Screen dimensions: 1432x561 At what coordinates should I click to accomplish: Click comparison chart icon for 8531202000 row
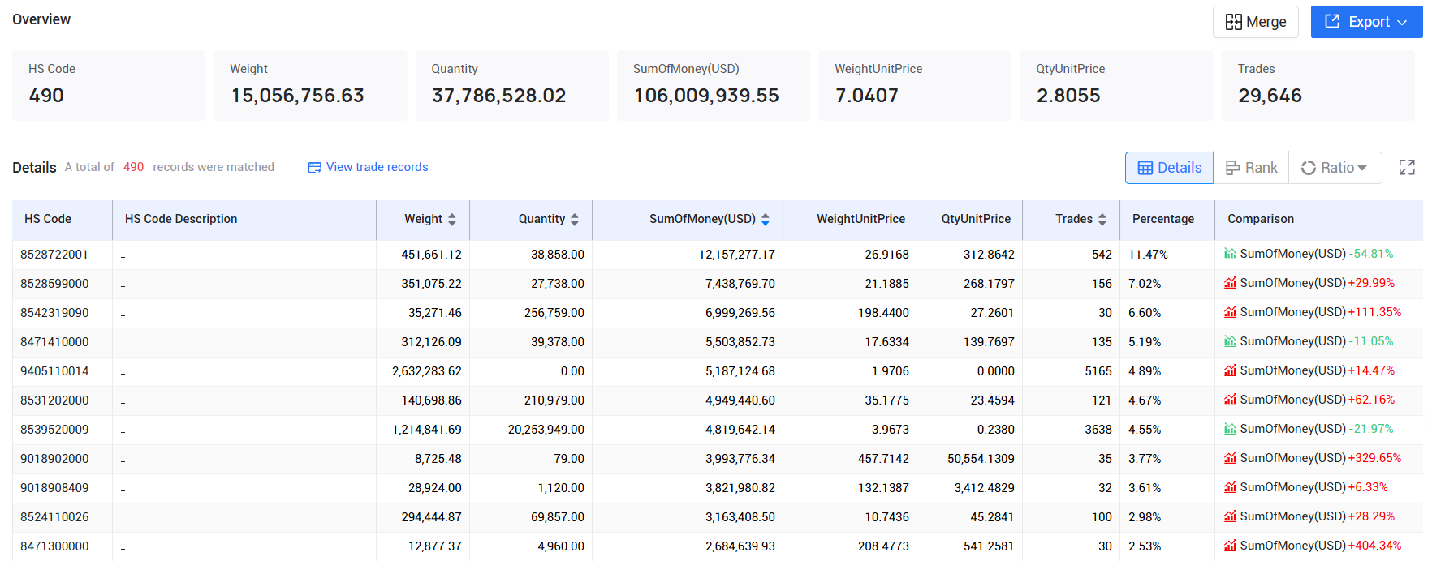[1231, 400]
